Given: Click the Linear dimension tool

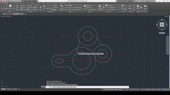Looking at the screenshot, I should tap(55, 5).
